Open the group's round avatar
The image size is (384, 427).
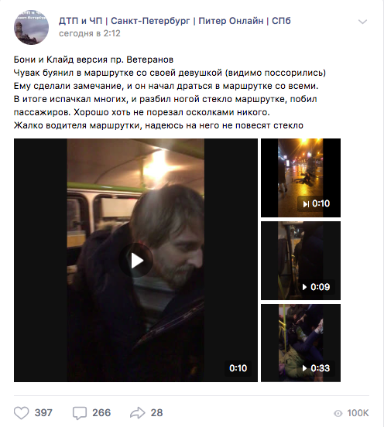[x=31, y=27]
